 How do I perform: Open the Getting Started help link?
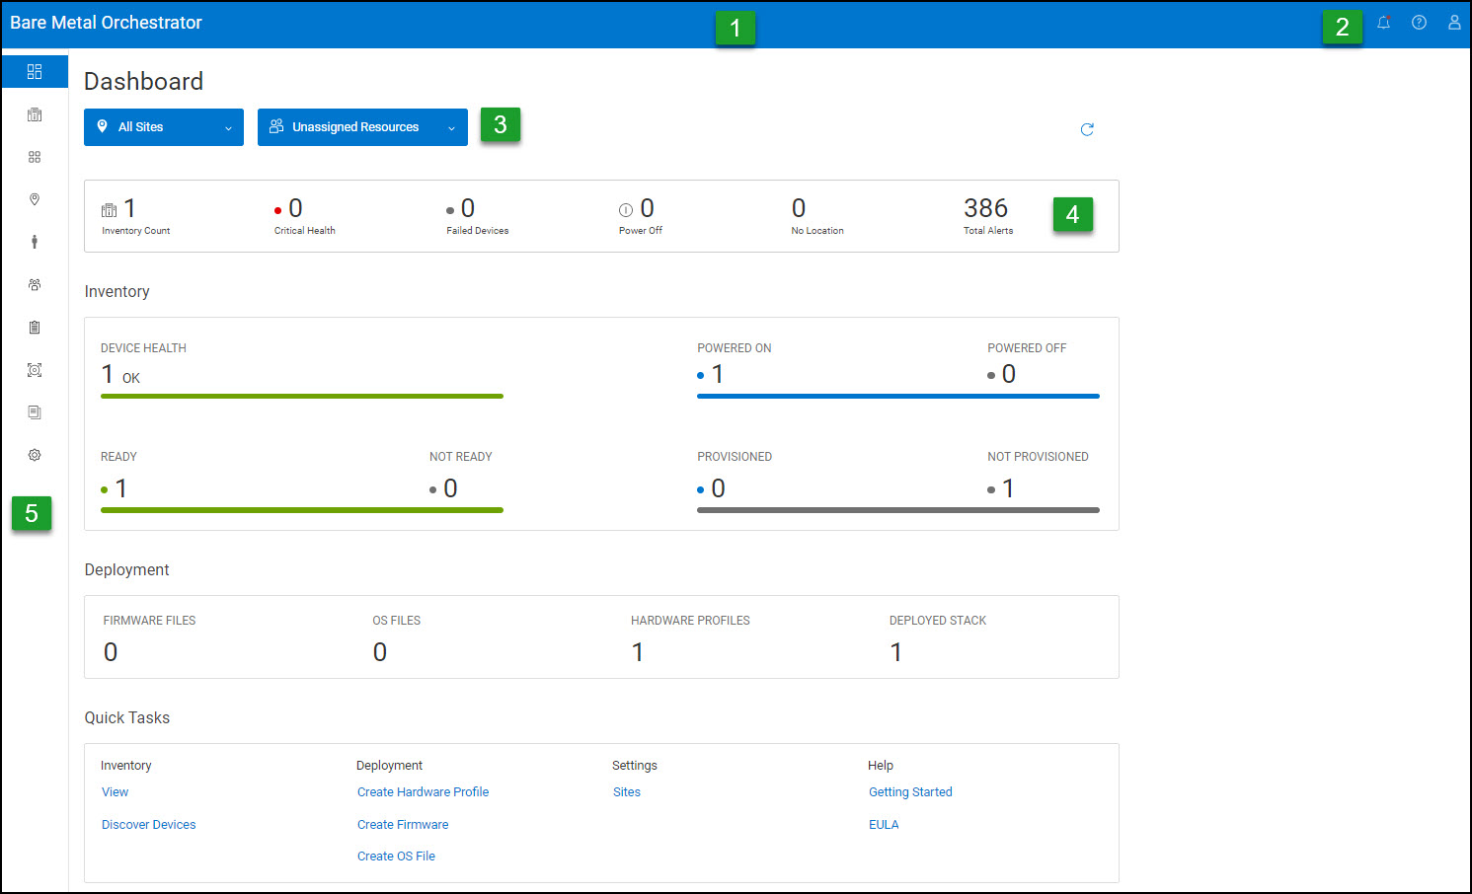click(910, 792)
